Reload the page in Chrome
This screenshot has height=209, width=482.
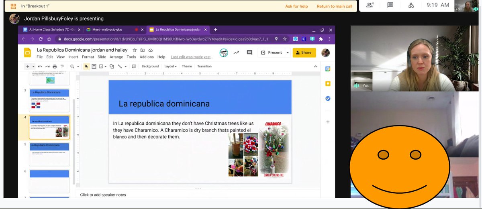(40, 39)
